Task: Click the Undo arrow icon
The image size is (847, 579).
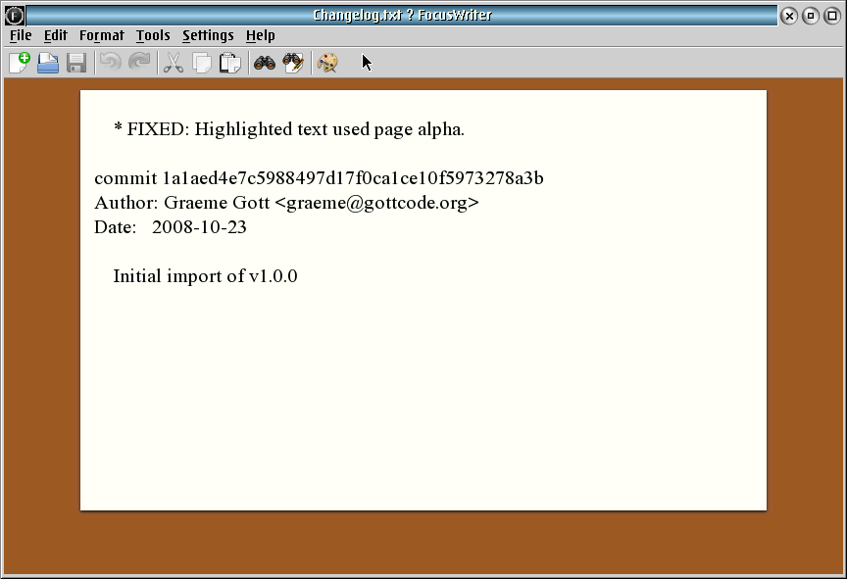Action: click(110, 64)
